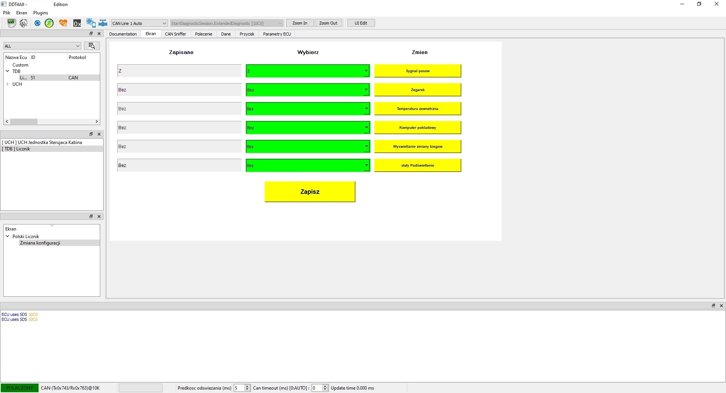Collapse the TDB tree node
The height and width of the screenshot is (393, 726).
8,71
